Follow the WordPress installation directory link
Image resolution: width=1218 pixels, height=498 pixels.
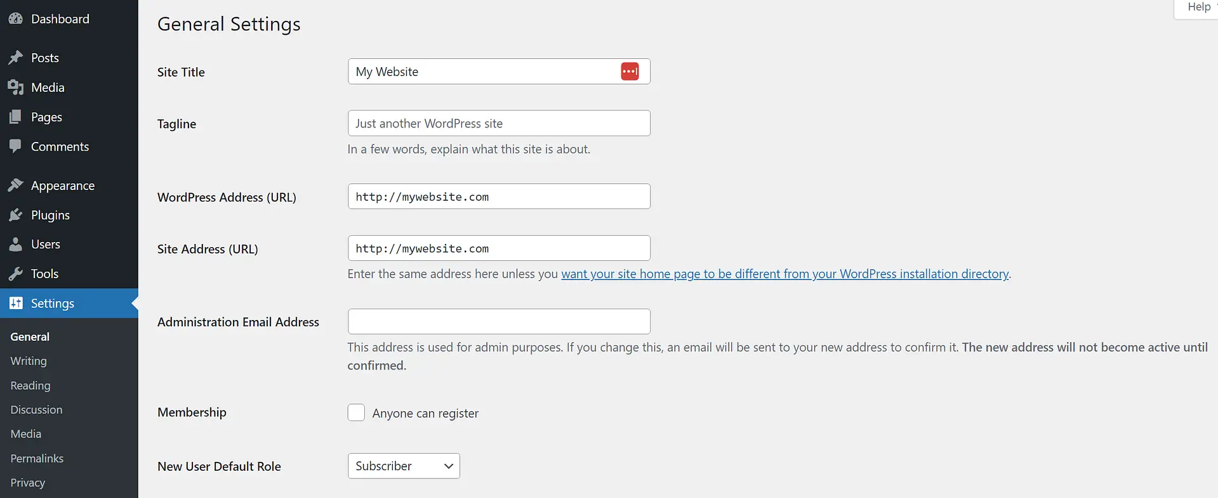[785, 274]
